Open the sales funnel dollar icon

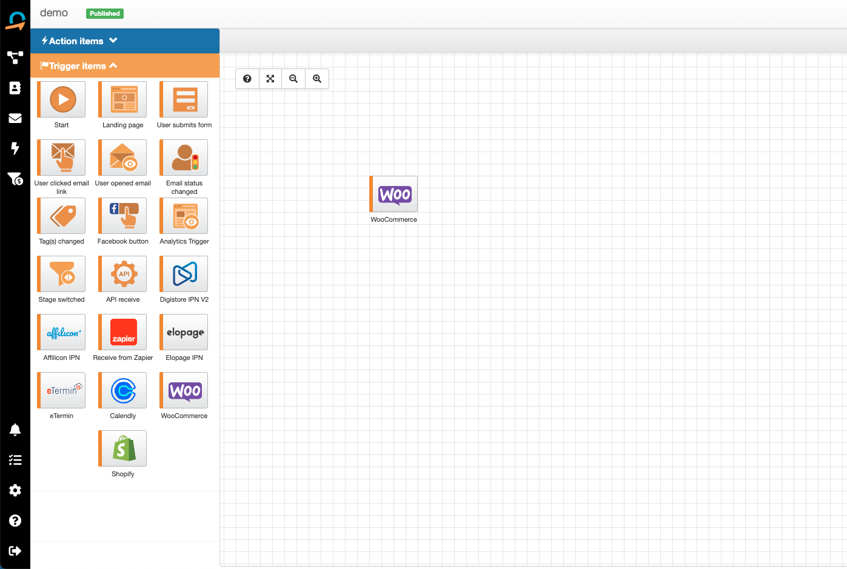(x=15, y=179)
